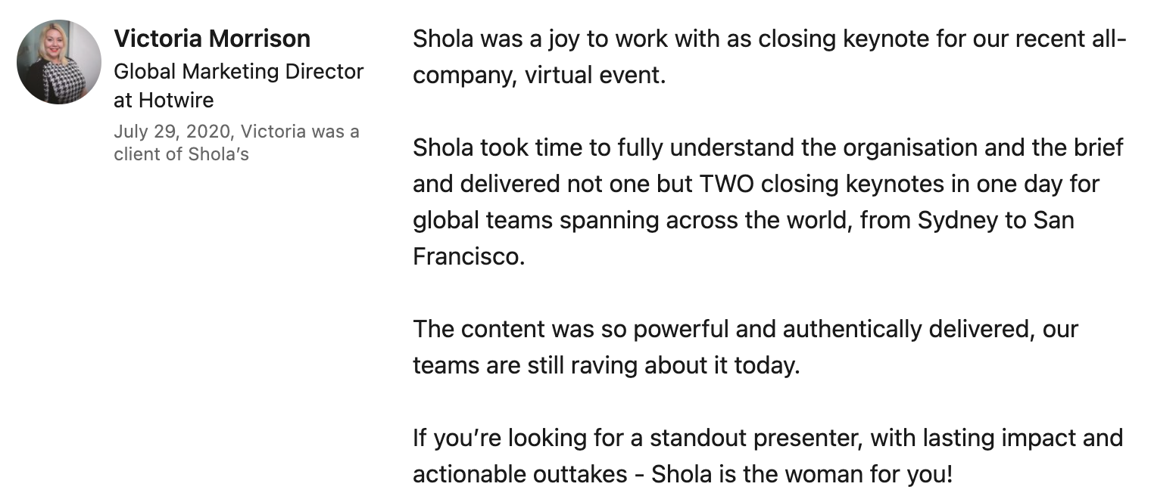The height and width of the screenshot is (496, 1151).
Task: Select the Global Marketing Director title line
Action: (x=239, y=72)
